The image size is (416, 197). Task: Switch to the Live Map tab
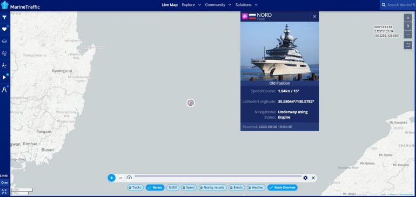(x=170, y=5)
